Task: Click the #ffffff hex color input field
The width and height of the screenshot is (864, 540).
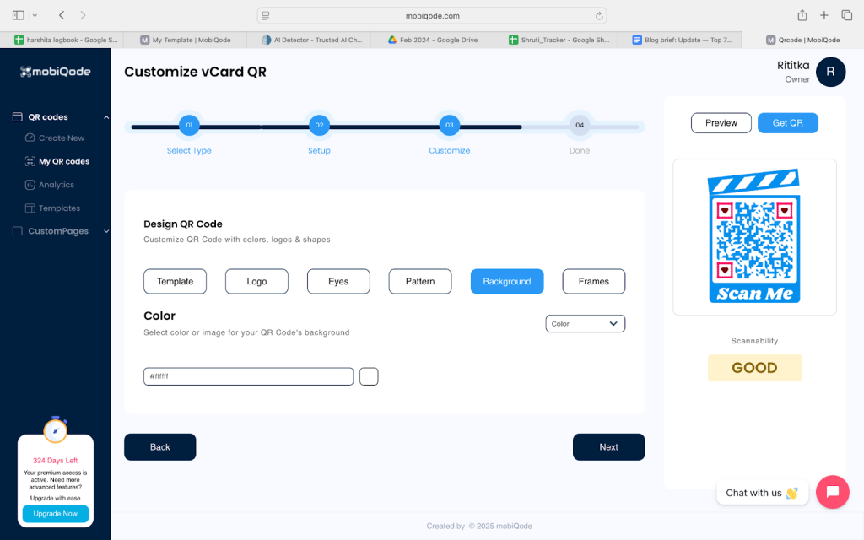Action: (248, 376)
